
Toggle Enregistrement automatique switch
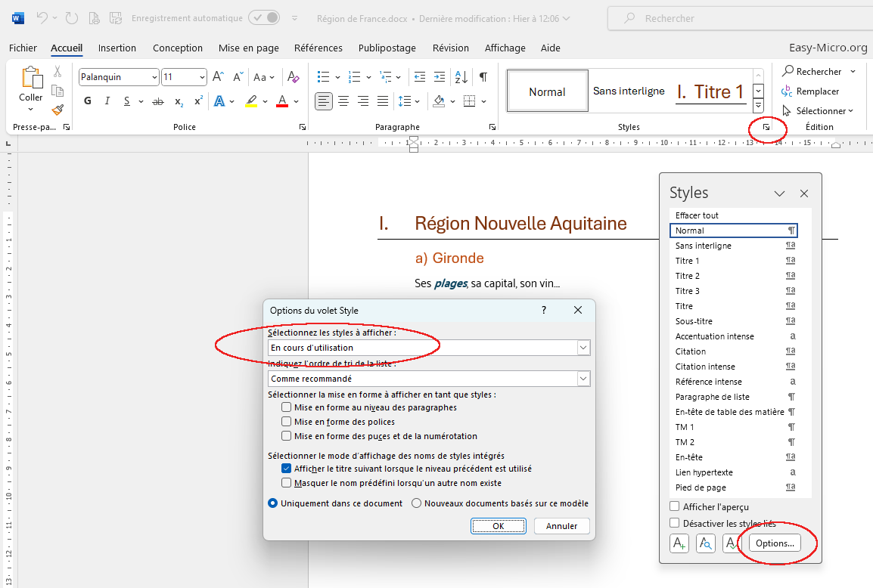[x=265, y=18]
